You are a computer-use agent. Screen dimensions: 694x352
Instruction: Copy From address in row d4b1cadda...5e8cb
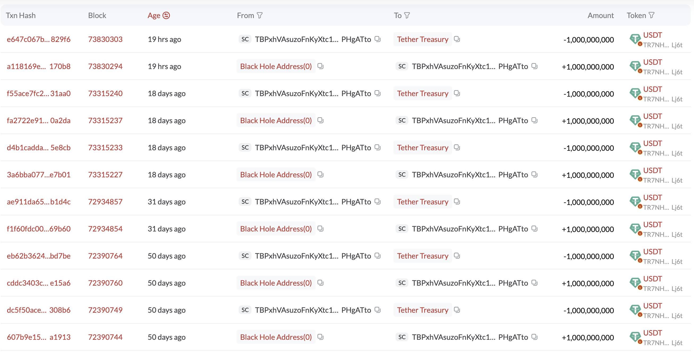(378, 147)
